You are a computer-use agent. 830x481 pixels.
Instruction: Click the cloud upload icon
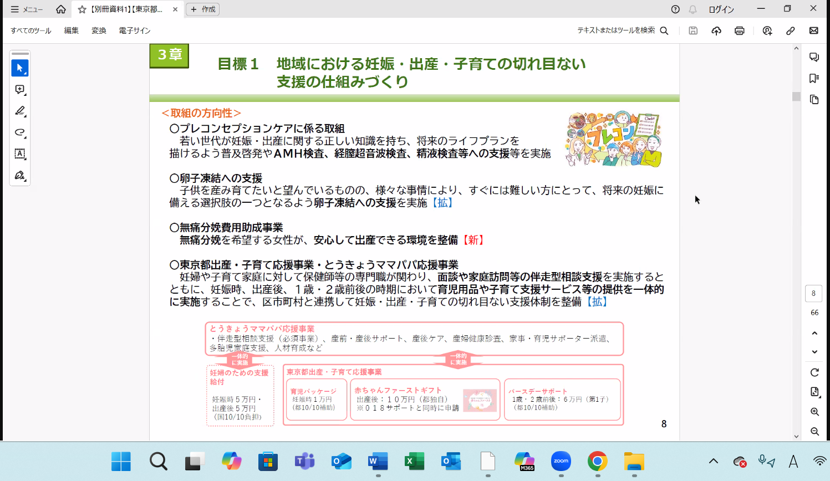(716, 30)
